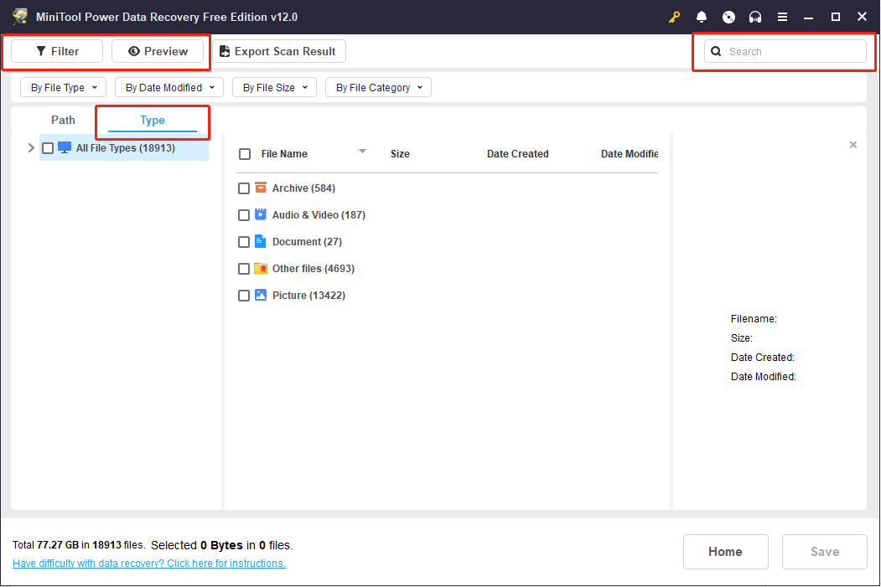Viewport: 881px width, 587px height.
Task: Switch to the Path tab
Action: click(x=63, y=120)
